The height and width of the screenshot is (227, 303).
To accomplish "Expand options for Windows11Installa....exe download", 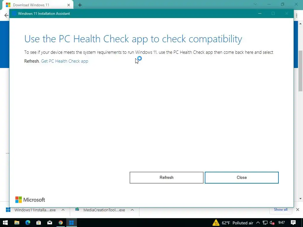I will 63,210.
